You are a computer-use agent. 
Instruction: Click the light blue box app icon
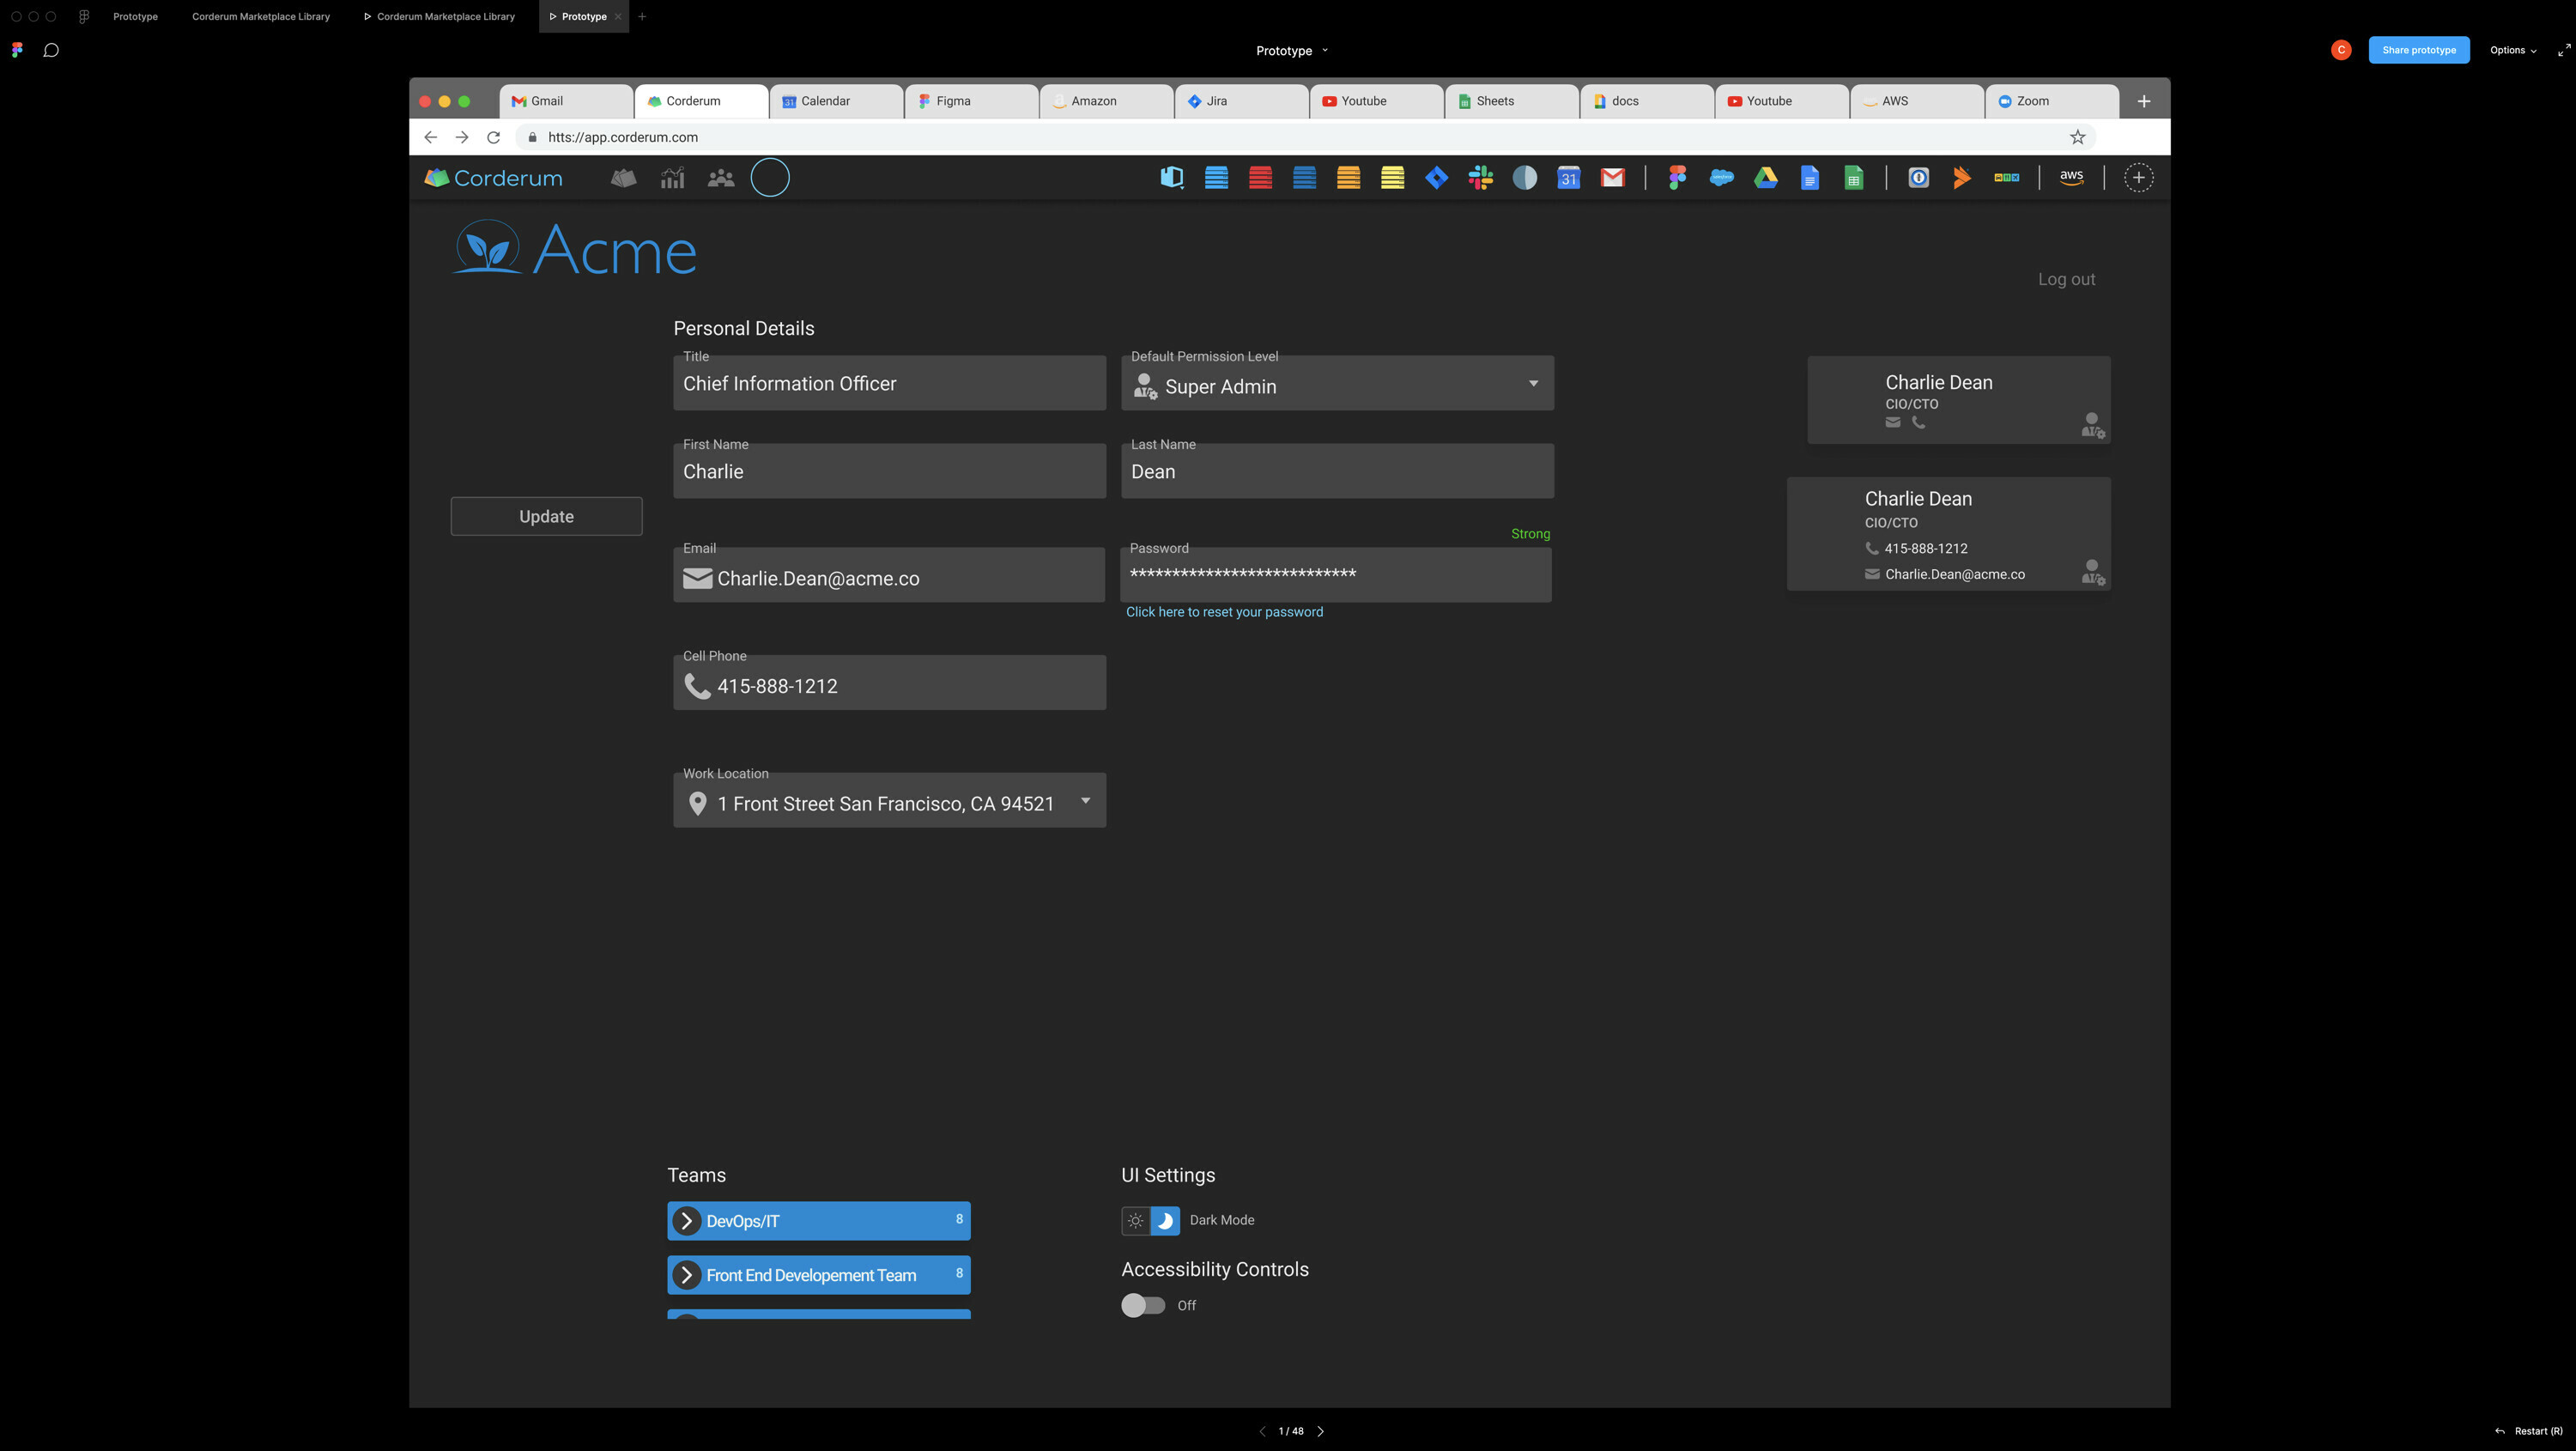tap(1172, 178)
